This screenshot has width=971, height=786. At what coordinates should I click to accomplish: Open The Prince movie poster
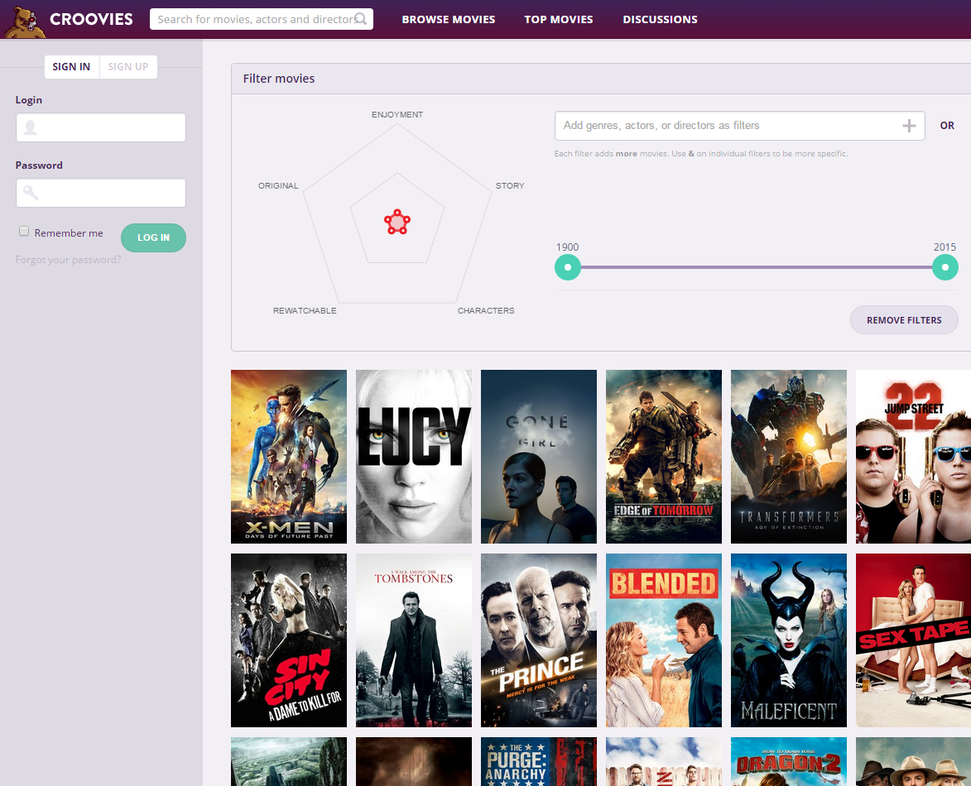(539, 640)
